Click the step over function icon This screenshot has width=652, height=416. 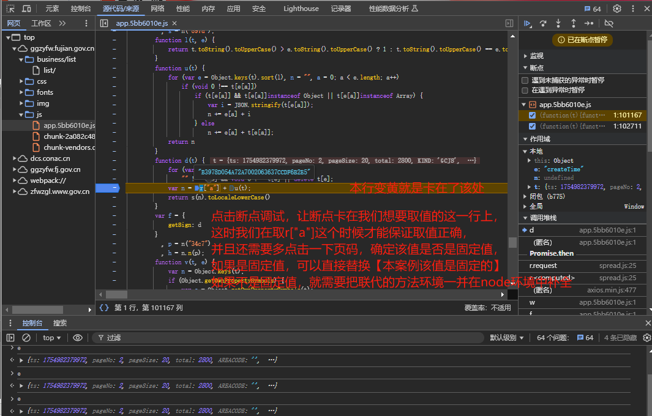pos(543,23)
